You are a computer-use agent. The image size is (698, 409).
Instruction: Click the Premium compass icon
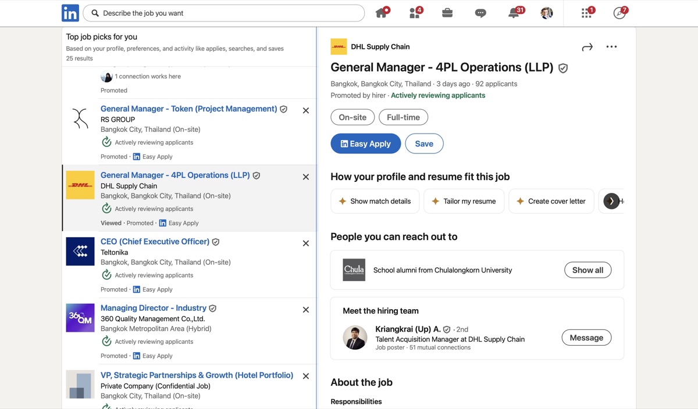(618, 13)
